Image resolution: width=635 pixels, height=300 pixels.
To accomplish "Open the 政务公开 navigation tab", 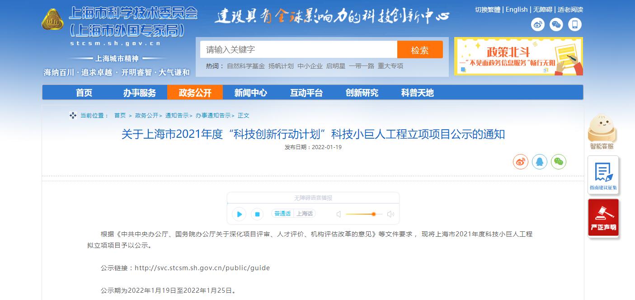I will pos(195,93).
